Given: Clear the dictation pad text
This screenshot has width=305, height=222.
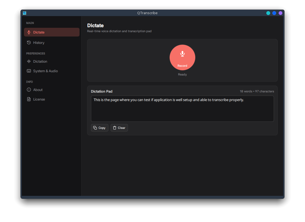Looking at the screenshot, I should (119, 128).
